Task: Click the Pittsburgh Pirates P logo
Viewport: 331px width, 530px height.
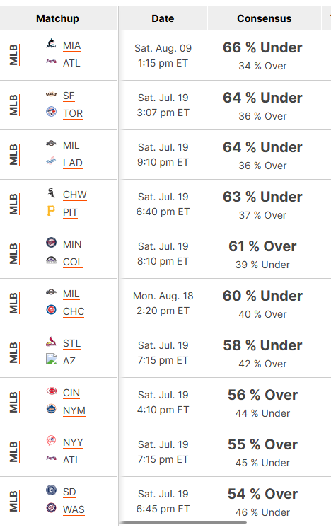Action: coord(52,211)
